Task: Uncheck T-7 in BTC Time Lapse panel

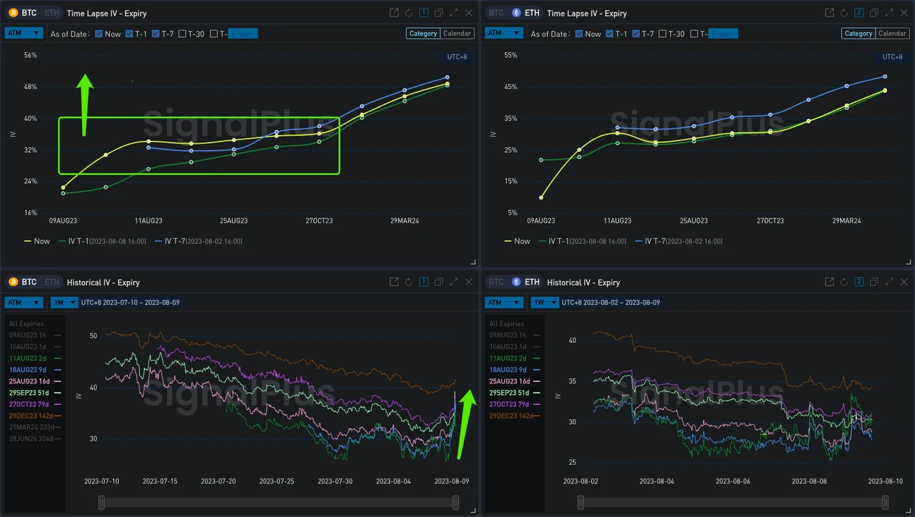Action: tap(156, 34)
